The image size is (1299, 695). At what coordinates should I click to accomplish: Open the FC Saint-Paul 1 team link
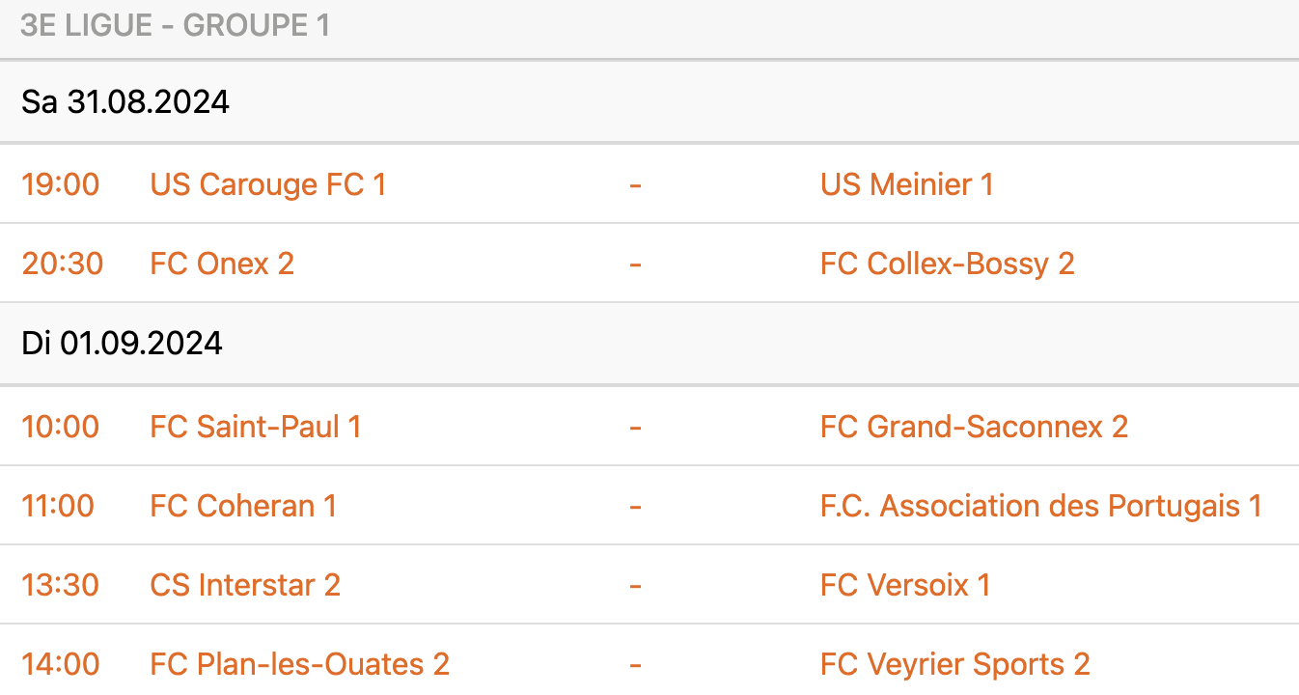pyautogui.click(x=255, y=427)
